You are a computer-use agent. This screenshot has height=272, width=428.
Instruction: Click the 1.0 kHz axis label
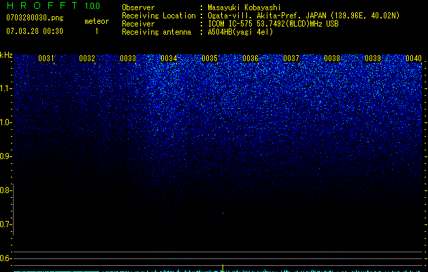coord(6,122)
